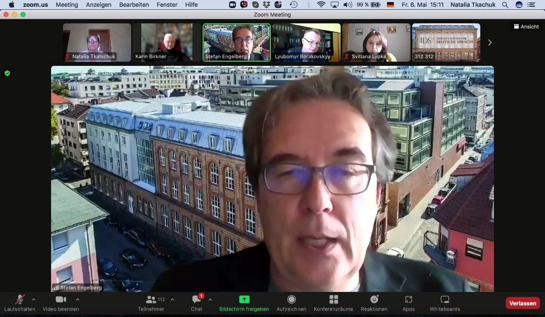545x317 pixels.
Task: Open the Reaktionen menu
Action: point(374,303)
